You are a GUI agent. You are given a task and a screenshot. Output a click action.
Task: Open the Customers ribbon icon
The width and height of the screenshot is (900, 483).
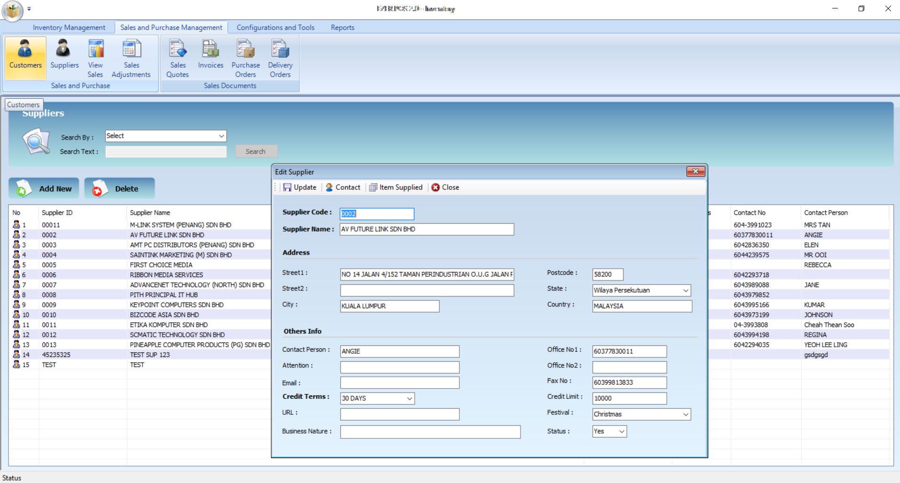click(25, 58)
